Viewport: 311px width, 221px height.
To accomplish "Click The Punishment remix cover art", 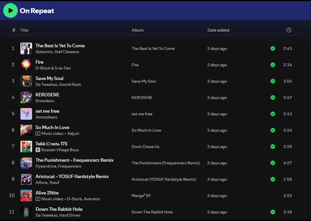I will (x=26, y=163).
